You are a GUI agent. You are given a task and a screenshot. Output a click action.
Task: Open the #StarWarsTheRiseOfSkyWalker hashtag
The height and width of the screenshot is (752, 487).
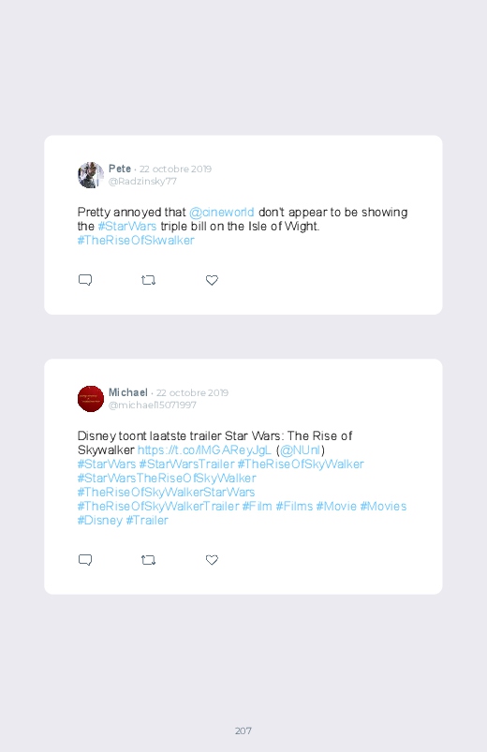[167, 479]
